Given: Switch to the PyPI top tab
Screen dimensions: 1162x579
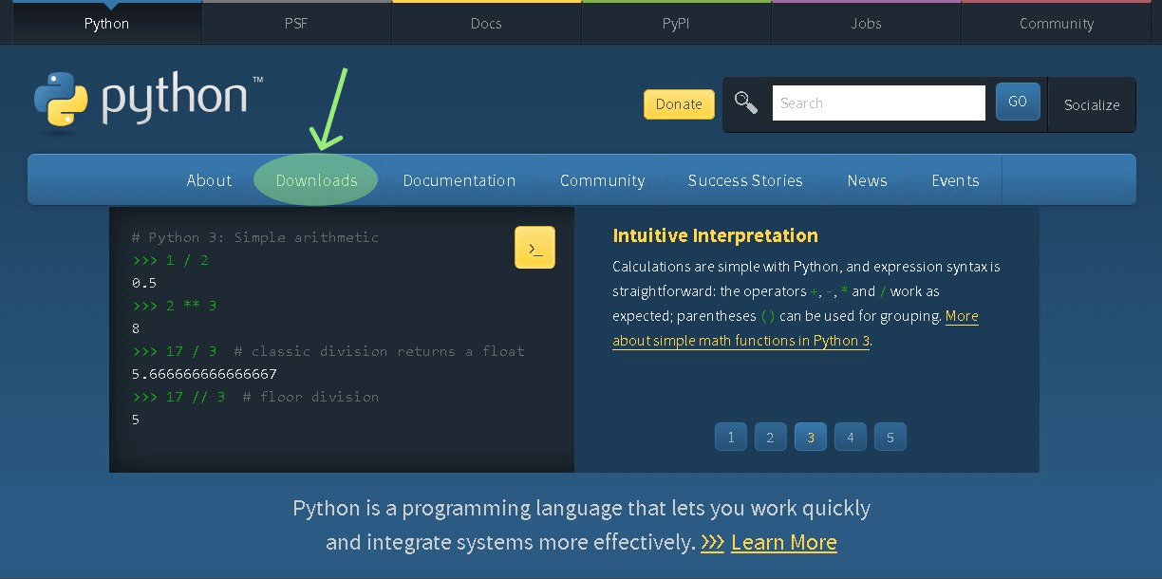Looking at the screenshot, I should click(676, 24).
